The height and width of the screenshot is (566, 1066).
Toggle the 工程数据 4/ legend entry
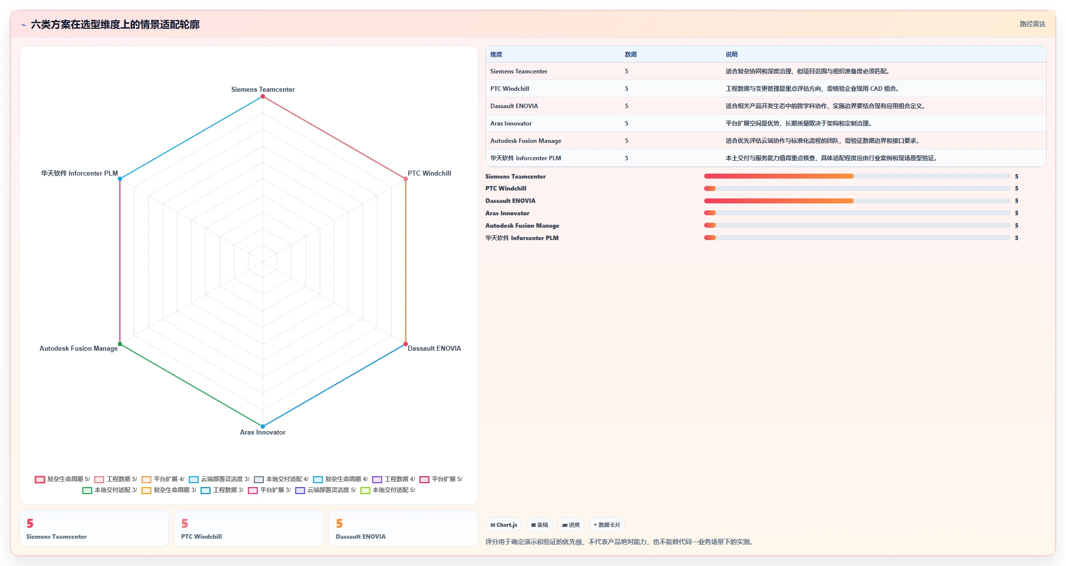[394, 479]
